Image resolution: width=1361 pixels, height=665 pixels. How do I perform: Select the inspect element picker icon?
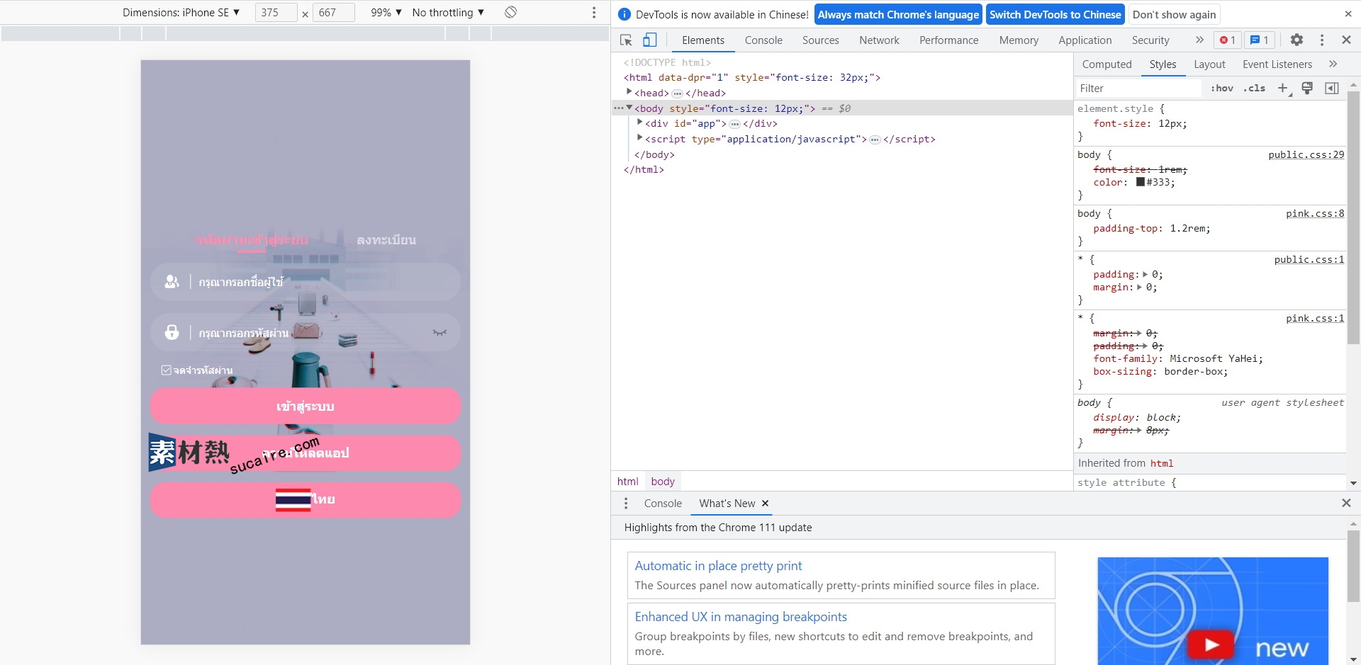click(x=626, y=40)
